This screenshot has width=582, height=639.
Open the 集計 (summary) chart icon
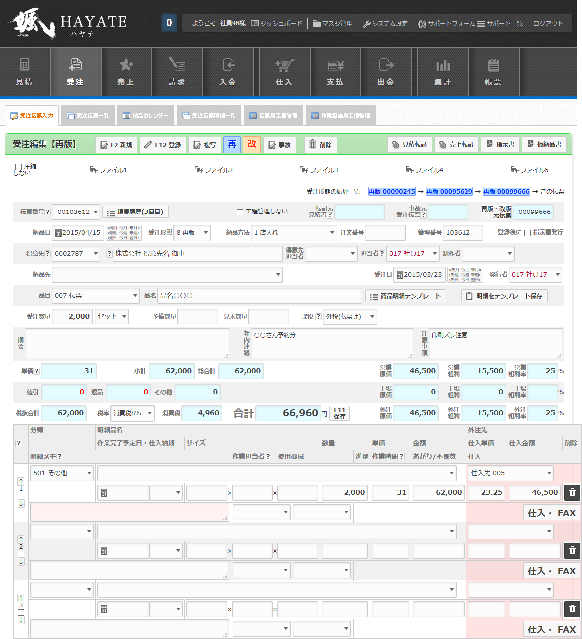pyautogui.click(x=443, y=72)
